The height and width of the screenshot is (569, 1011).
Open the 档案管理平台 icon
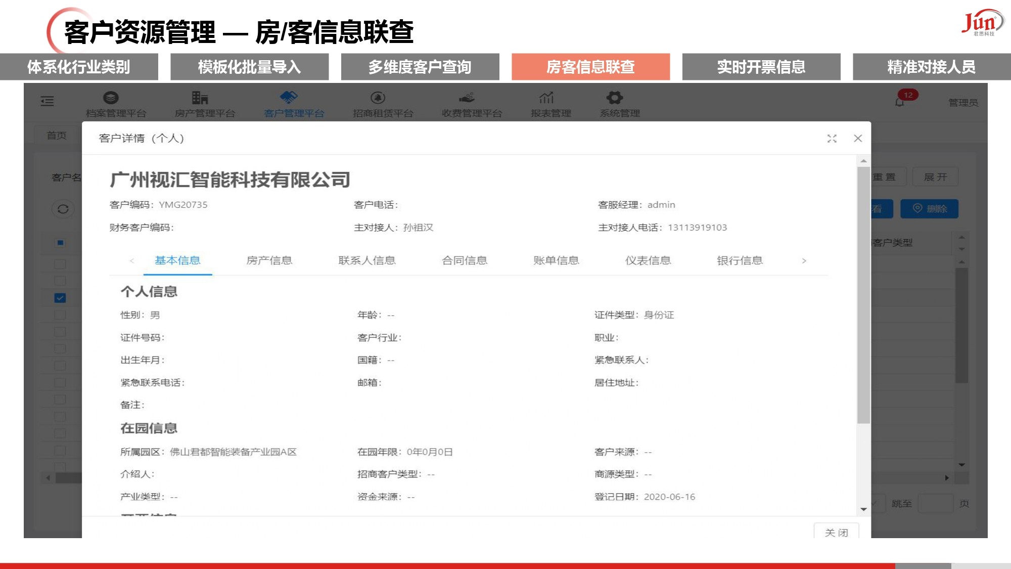111,98
